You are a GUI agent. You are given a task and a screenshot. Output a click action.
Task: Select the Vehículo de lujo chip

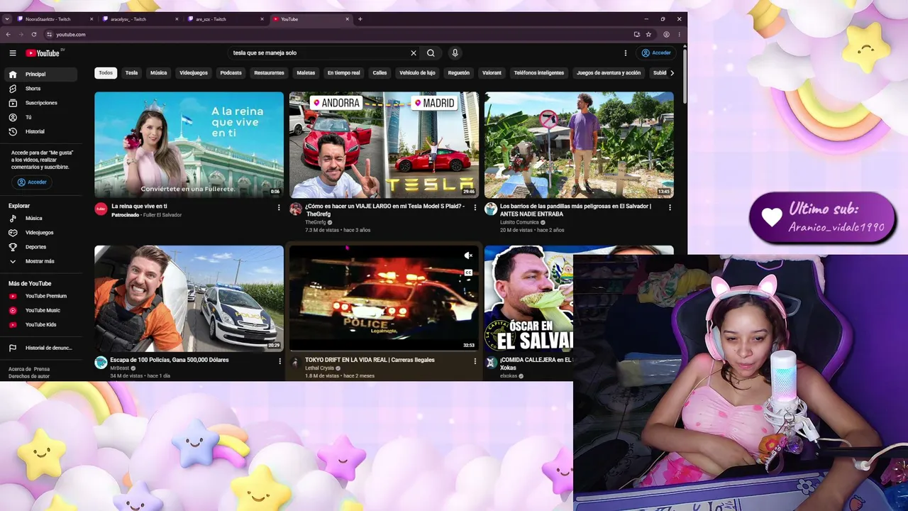(x=417, y=73)
